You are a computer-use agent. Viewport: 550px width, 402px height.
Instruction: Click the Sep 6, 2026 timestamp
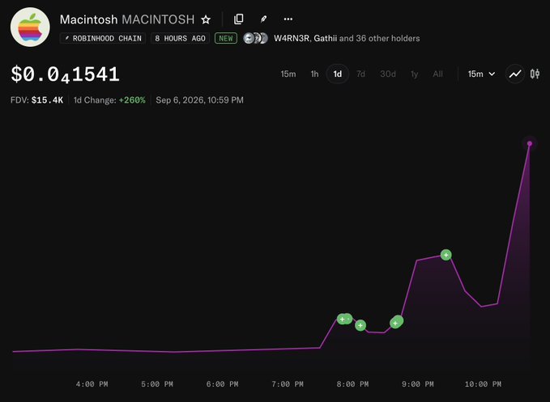point(199,100)
